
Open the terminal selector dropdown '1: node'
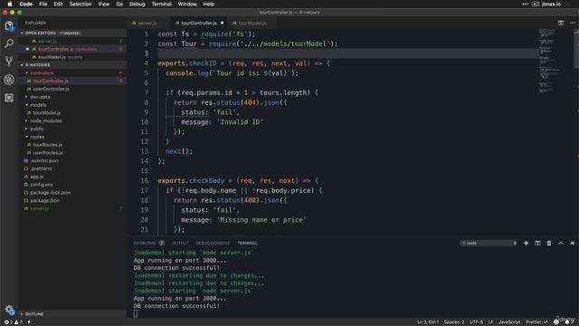coord(489,244)
